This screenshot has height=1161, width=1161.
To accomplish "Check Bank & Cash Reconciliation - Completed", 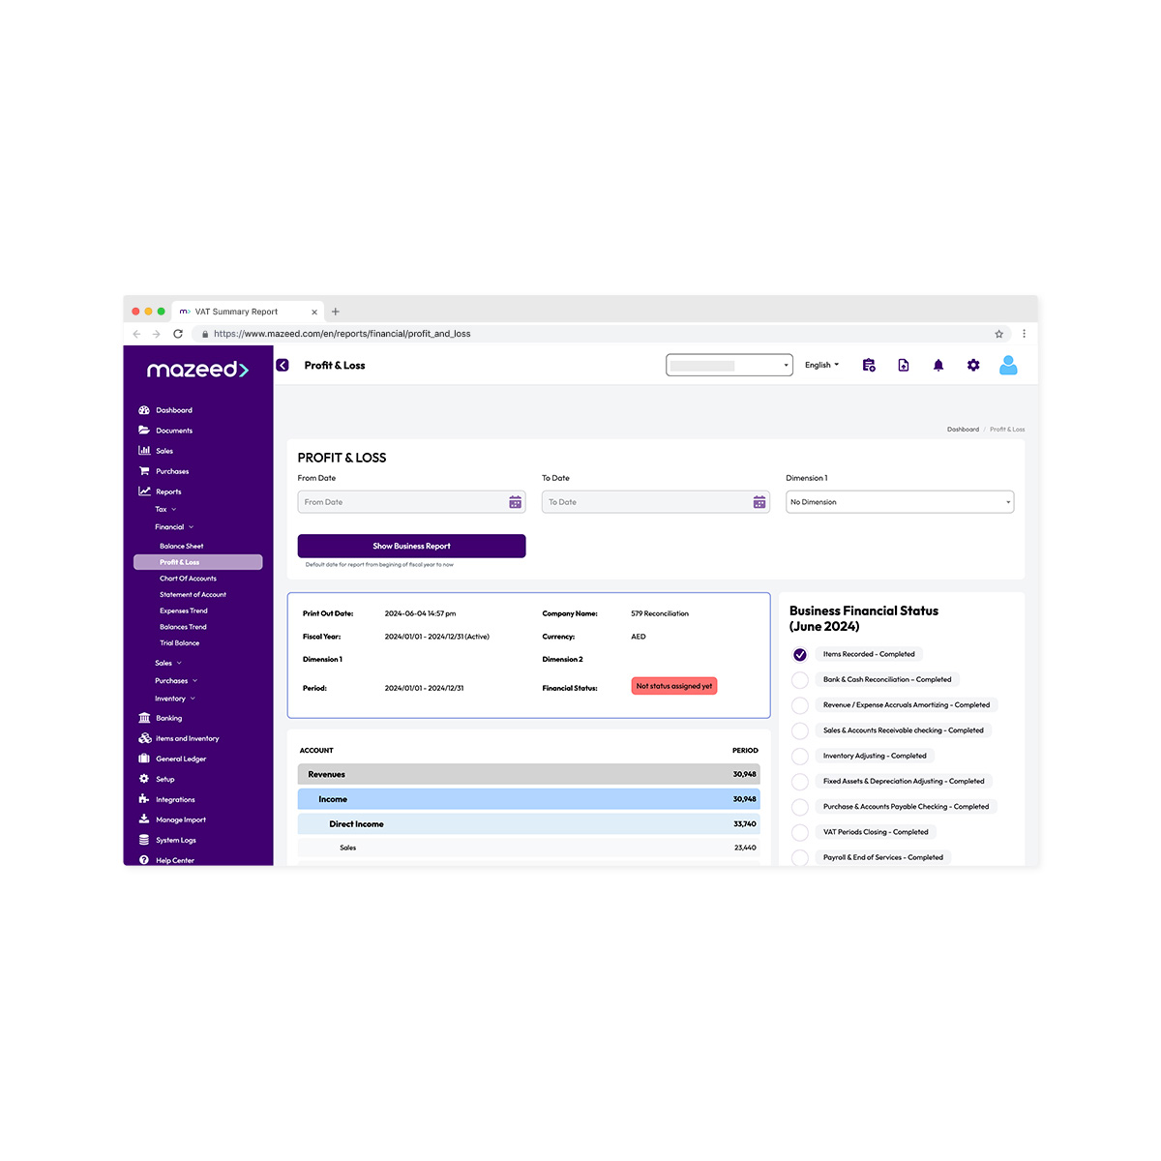I will 800,680.
